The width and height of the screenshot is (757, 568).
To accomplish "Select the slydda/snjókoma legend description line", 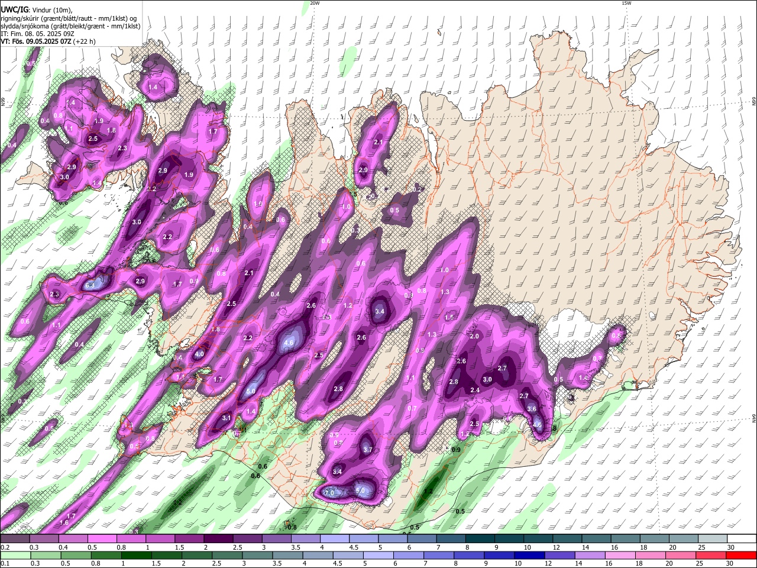I will (70, 26).
